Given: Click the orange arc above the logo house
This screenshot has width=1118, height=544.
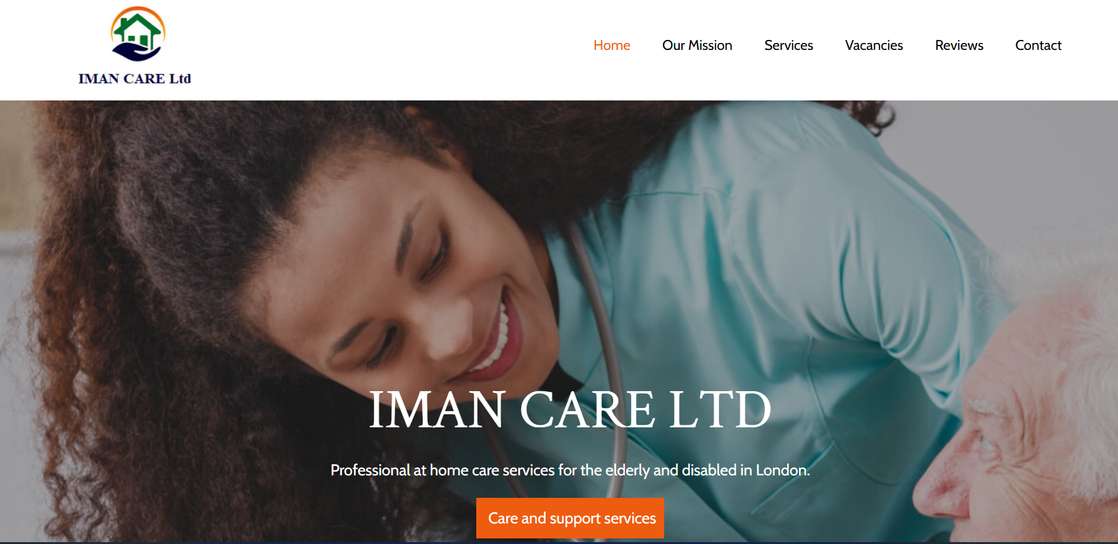Looking at the screenshot, I should tap(138, 14).
